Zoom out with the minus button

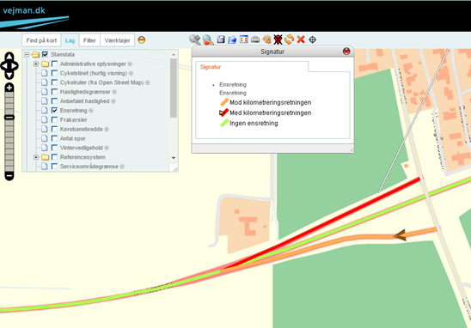9,176
